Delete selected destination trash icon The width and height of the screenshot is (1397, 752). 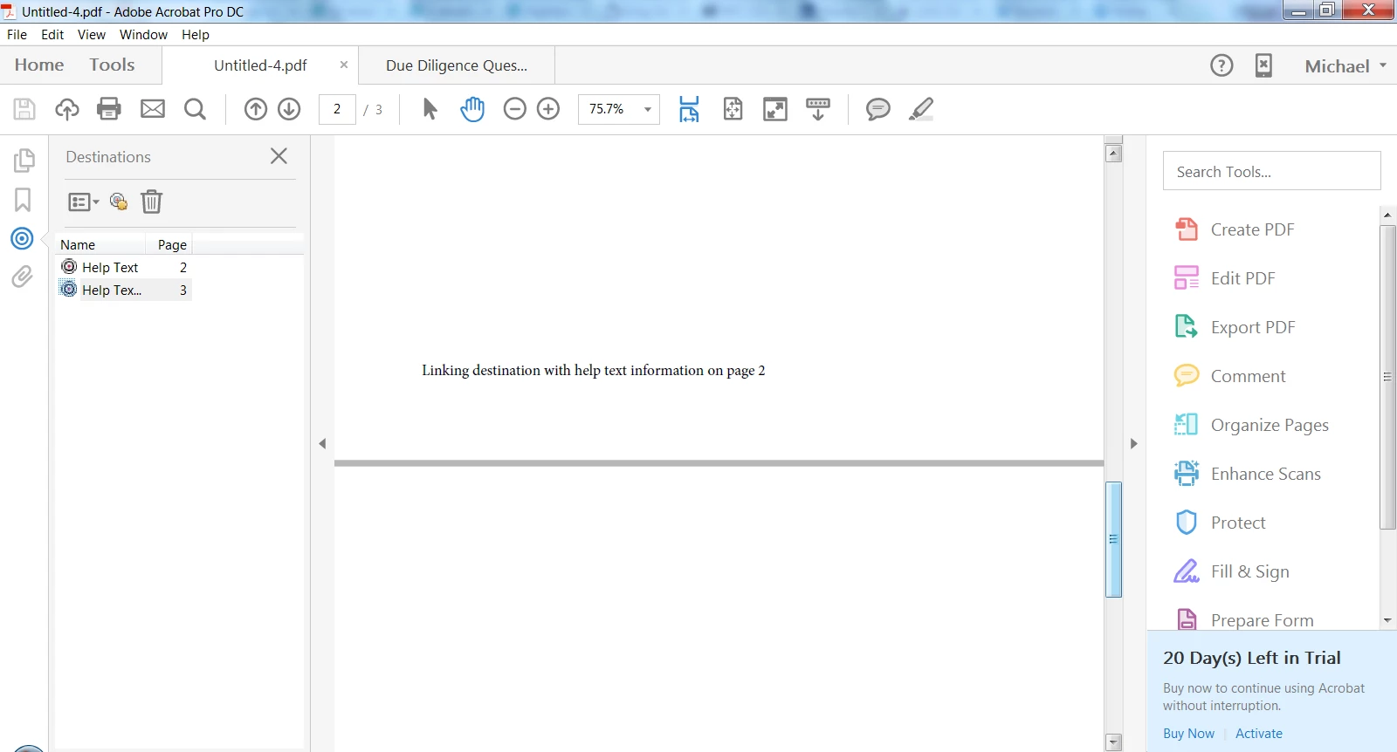coord(152,202)
